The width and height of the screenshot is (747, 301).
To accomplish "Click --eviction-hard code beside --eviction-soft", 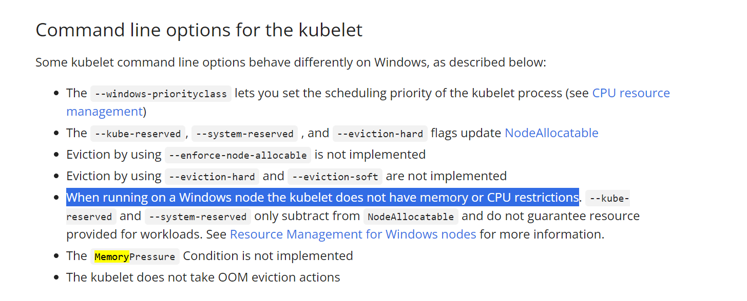I will [x=212, y=177].
